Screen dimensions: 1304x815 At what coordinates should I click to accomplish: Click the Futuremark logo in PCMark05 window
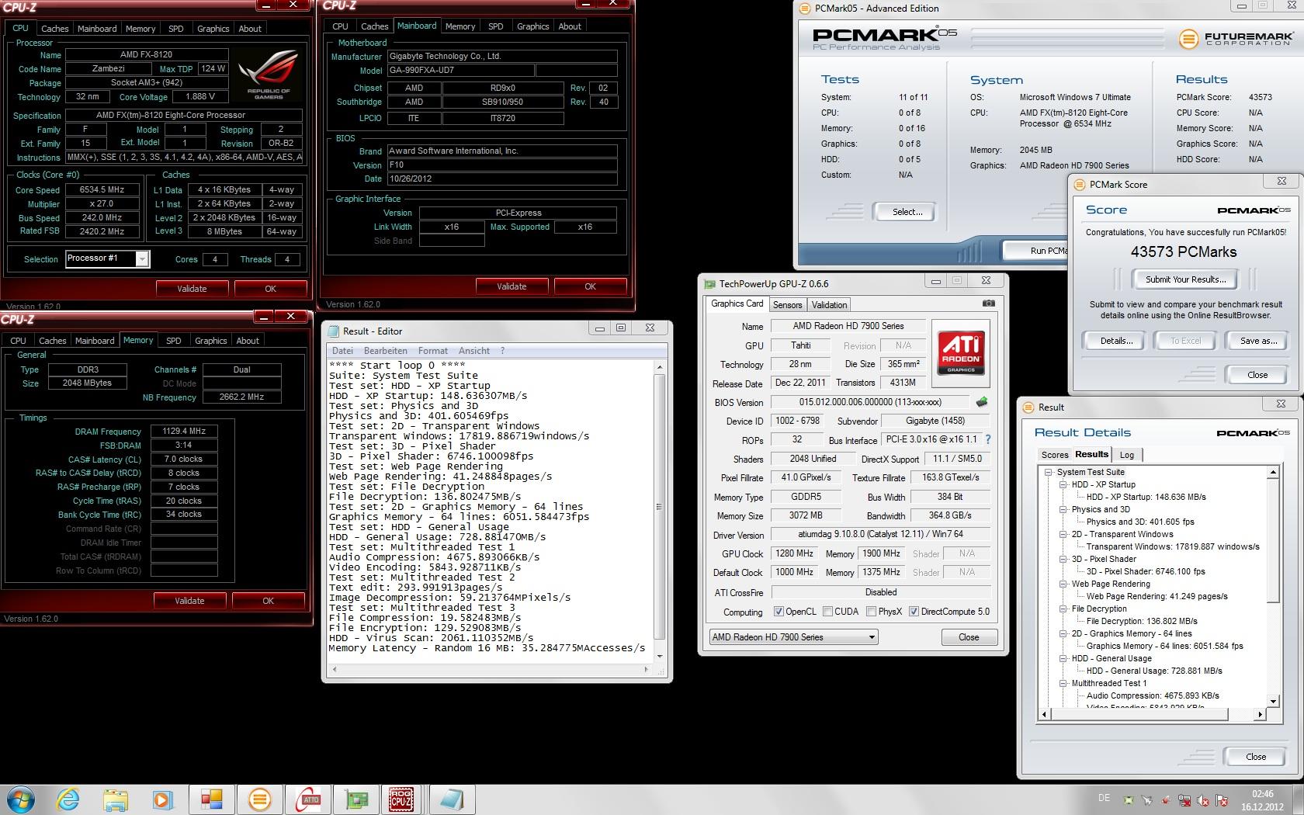click(x=1236, y=38)
